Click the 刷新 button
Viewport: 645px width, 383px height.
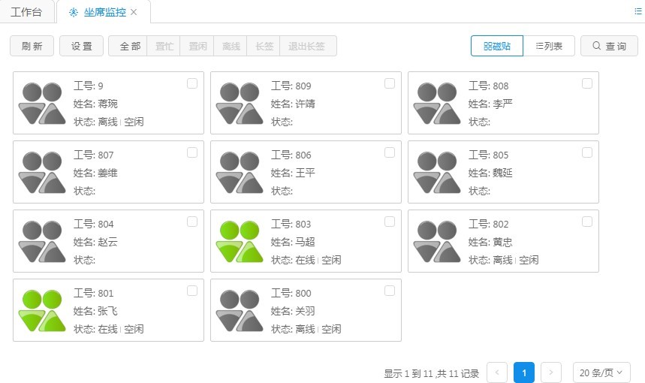32,46
